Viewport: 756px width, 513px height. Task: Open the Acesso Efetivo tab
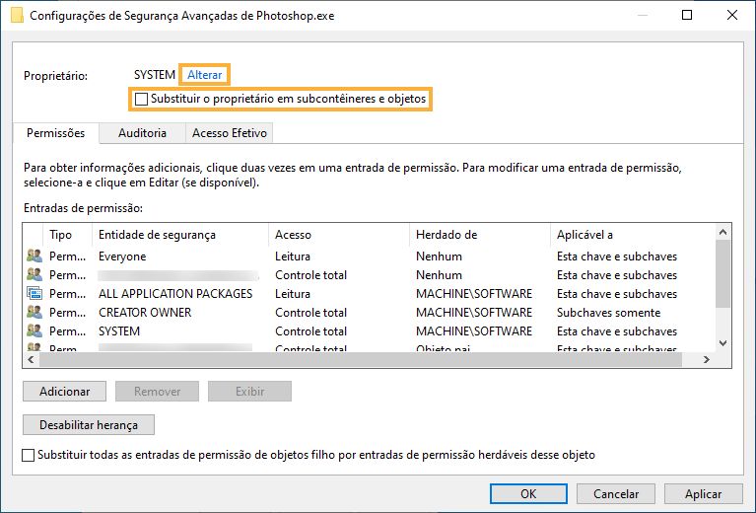pyautogui.click(x=230, y=133)
